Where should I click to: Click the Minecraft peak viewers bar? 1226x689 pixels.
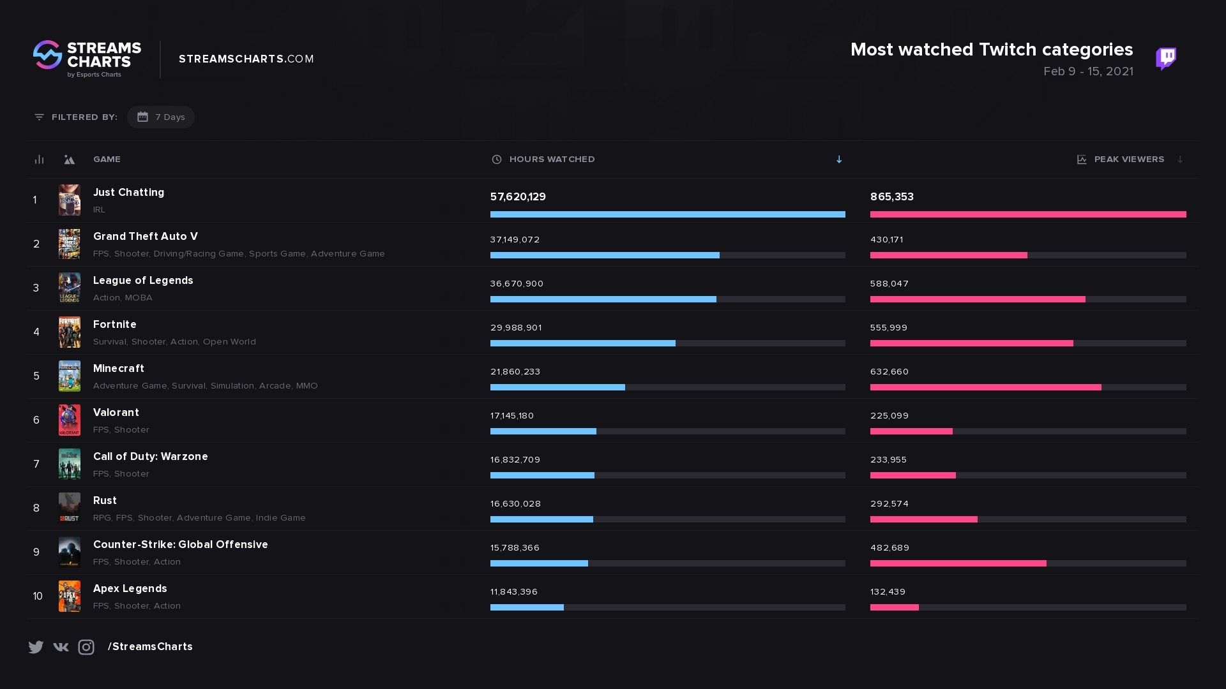coord(985,387)
